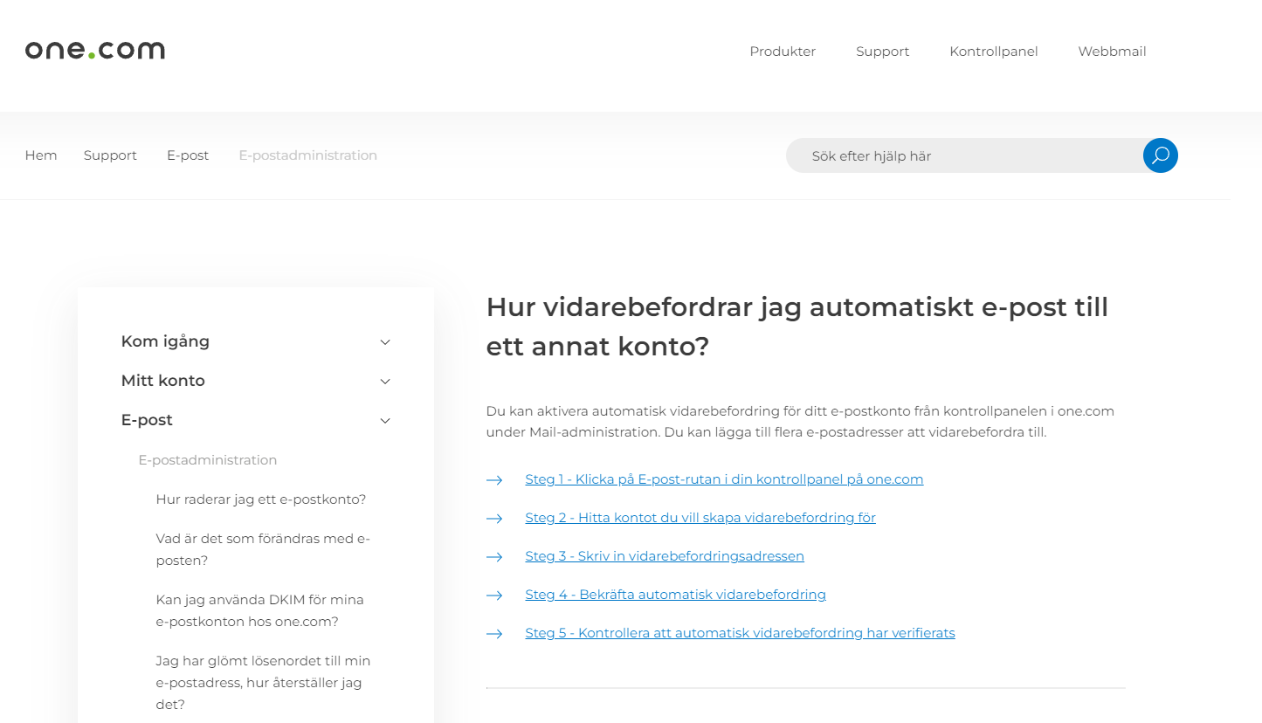Viewport: 1262px width, 723px height.
Task: Open Steg 2 - Hitta kontot link
Action: click(700, 518)
